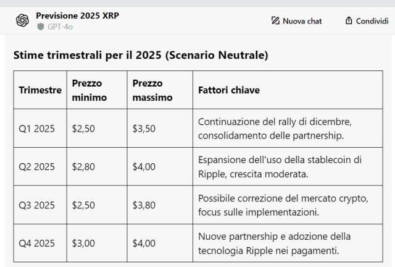Image resolution: width=395 pixels, height=267 pixels.
Task: Click the $3,50 maximum price cell
Action: [144, 129]
